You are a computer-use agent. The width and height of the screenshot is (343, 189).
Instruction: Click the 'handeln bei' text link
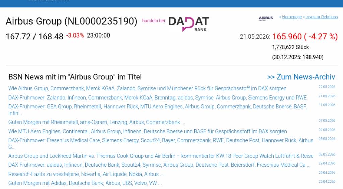tap(153, 21)
